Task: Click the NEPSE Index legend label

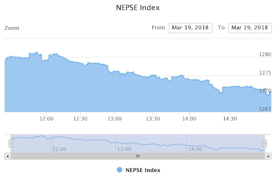Action: [143, 170]
